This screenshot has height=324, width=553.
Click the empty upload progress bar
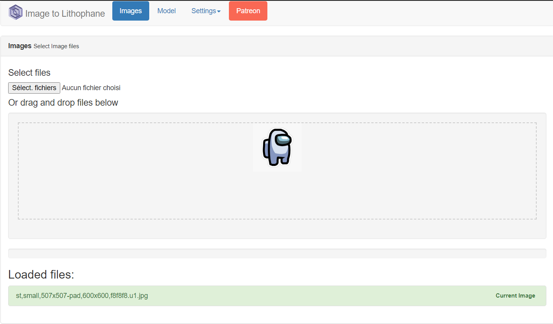click(x=277, y=253)
